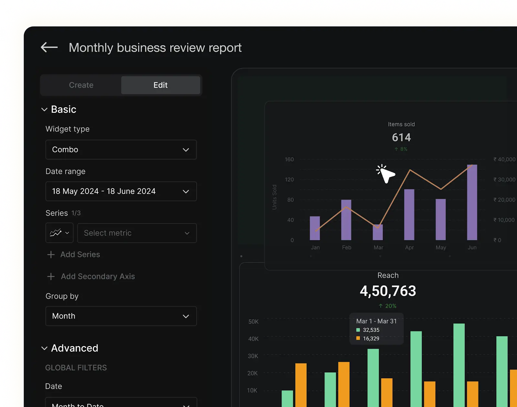Viewport: 517px width, 407px height.
Task: Click the green 32,535 legend swatch in tooltip
Action: (x=358, y=330)
